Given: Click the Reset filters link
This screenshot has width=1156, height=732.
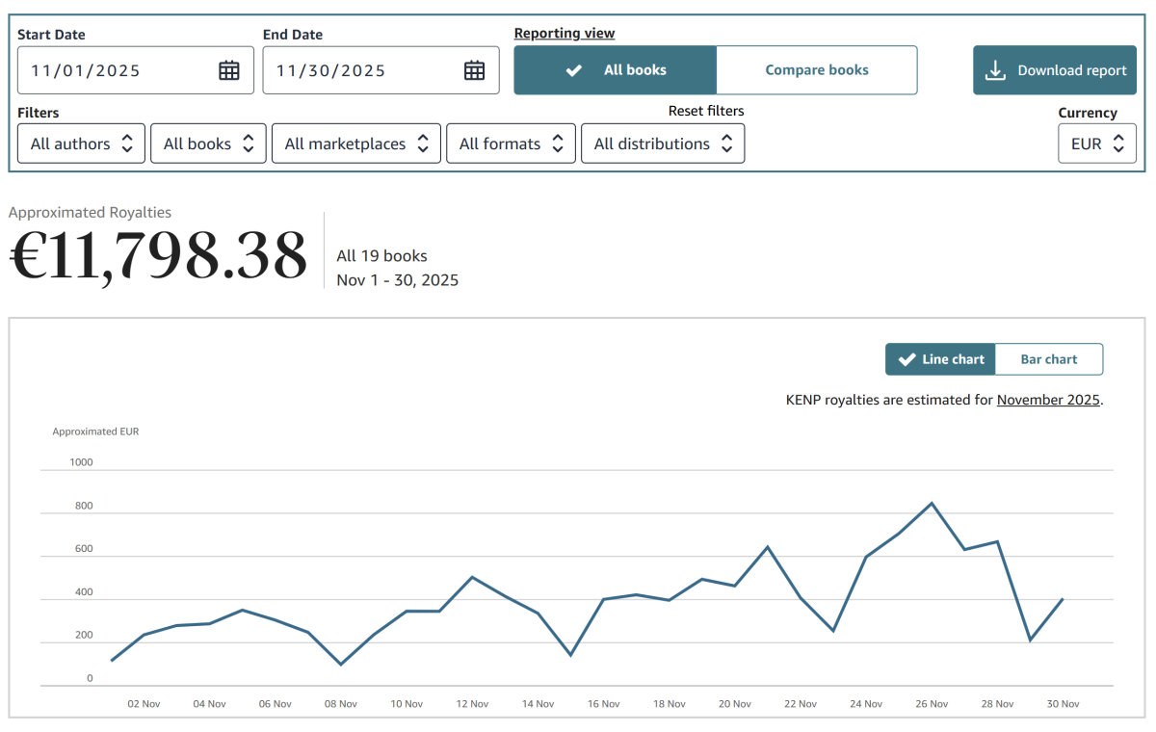Looking at the screenshot, I should (706, 111).
